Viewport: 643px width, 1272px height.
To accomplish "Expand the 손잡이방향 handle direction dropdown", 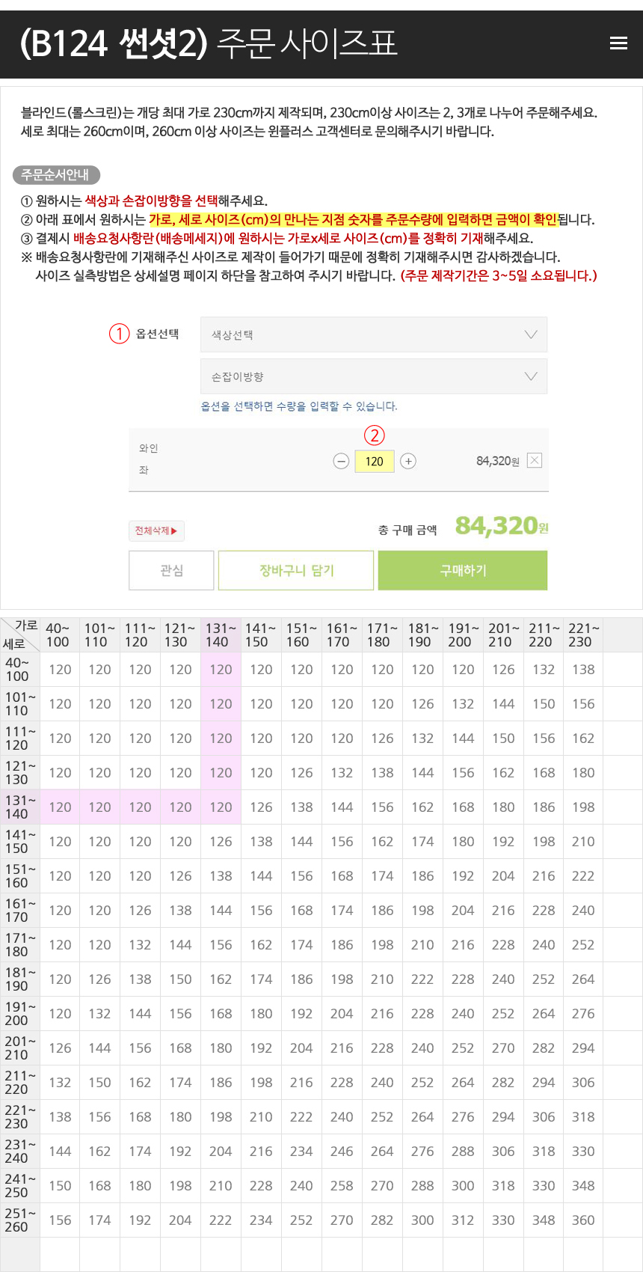I will tap(374, 376).
